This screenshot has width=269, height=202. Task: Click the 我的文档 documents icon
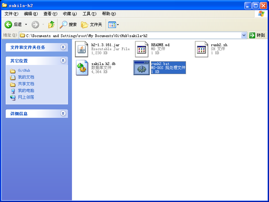(x=12, y=77)
